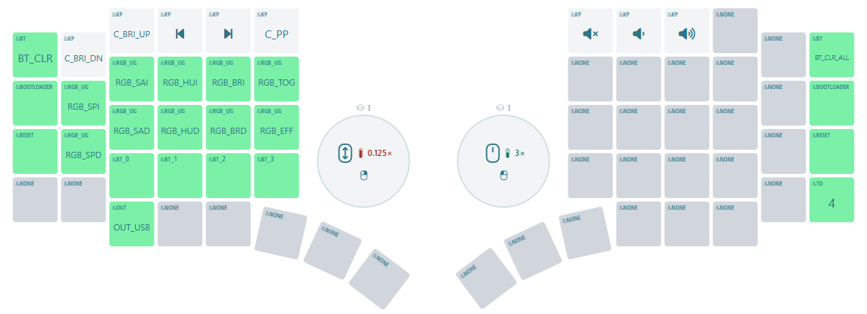The width and height of the screenshot is (867, 314).
Task: Click the BT_CLR_ALL key
Action: click(832, 55)
